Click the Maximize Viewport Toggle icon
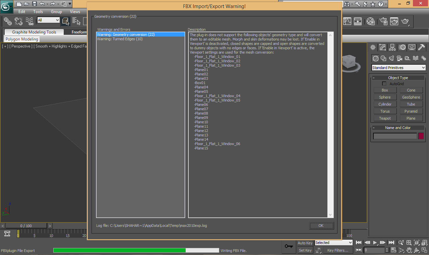Screen dimensions: 429x255 click(425, 250)
